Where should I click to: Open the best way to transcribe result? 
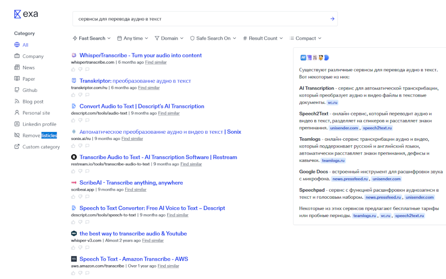click(x=133, y=234)
